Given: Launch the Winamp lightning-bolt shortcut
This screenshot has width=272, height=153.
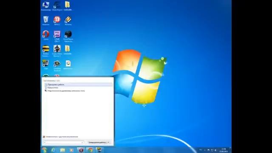Looking at the screenshot, I should (68, 21).
